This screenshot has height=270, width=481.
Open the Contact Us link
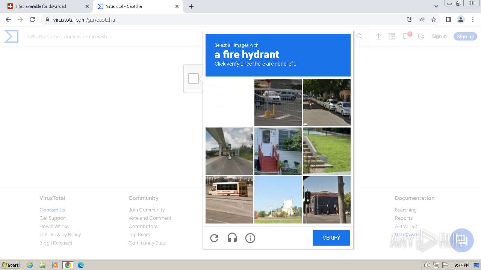pos(52,210)
